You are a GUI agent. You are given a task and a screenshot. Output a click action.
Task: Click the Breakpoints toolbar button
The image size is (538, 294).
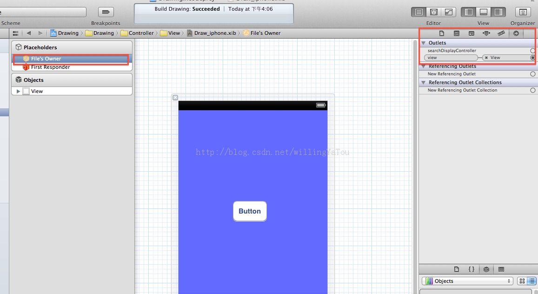coord(106,13)
